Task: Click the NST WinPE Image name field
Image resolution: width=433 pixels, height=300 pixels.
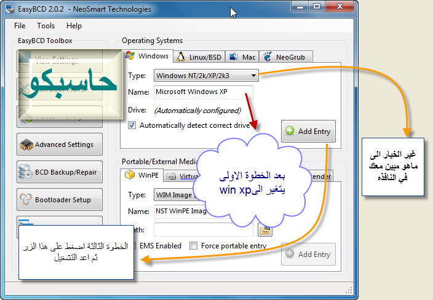Action: (x=181, y=211)
